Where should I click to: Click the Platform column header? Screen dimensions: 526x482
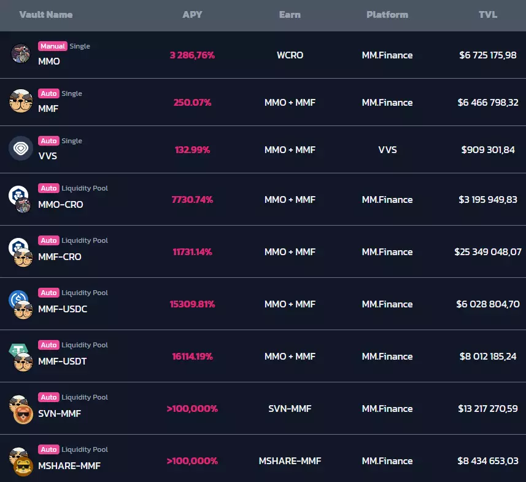(x=387, y=15)
